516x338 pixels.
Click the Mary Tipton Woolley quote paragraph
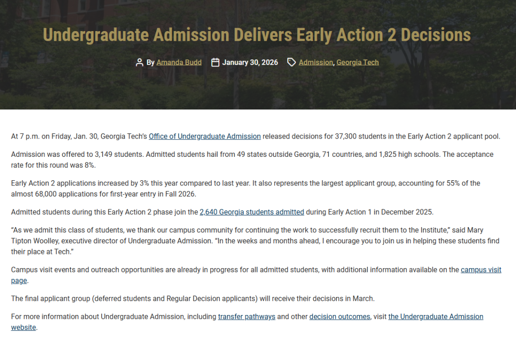click(255, 241)
